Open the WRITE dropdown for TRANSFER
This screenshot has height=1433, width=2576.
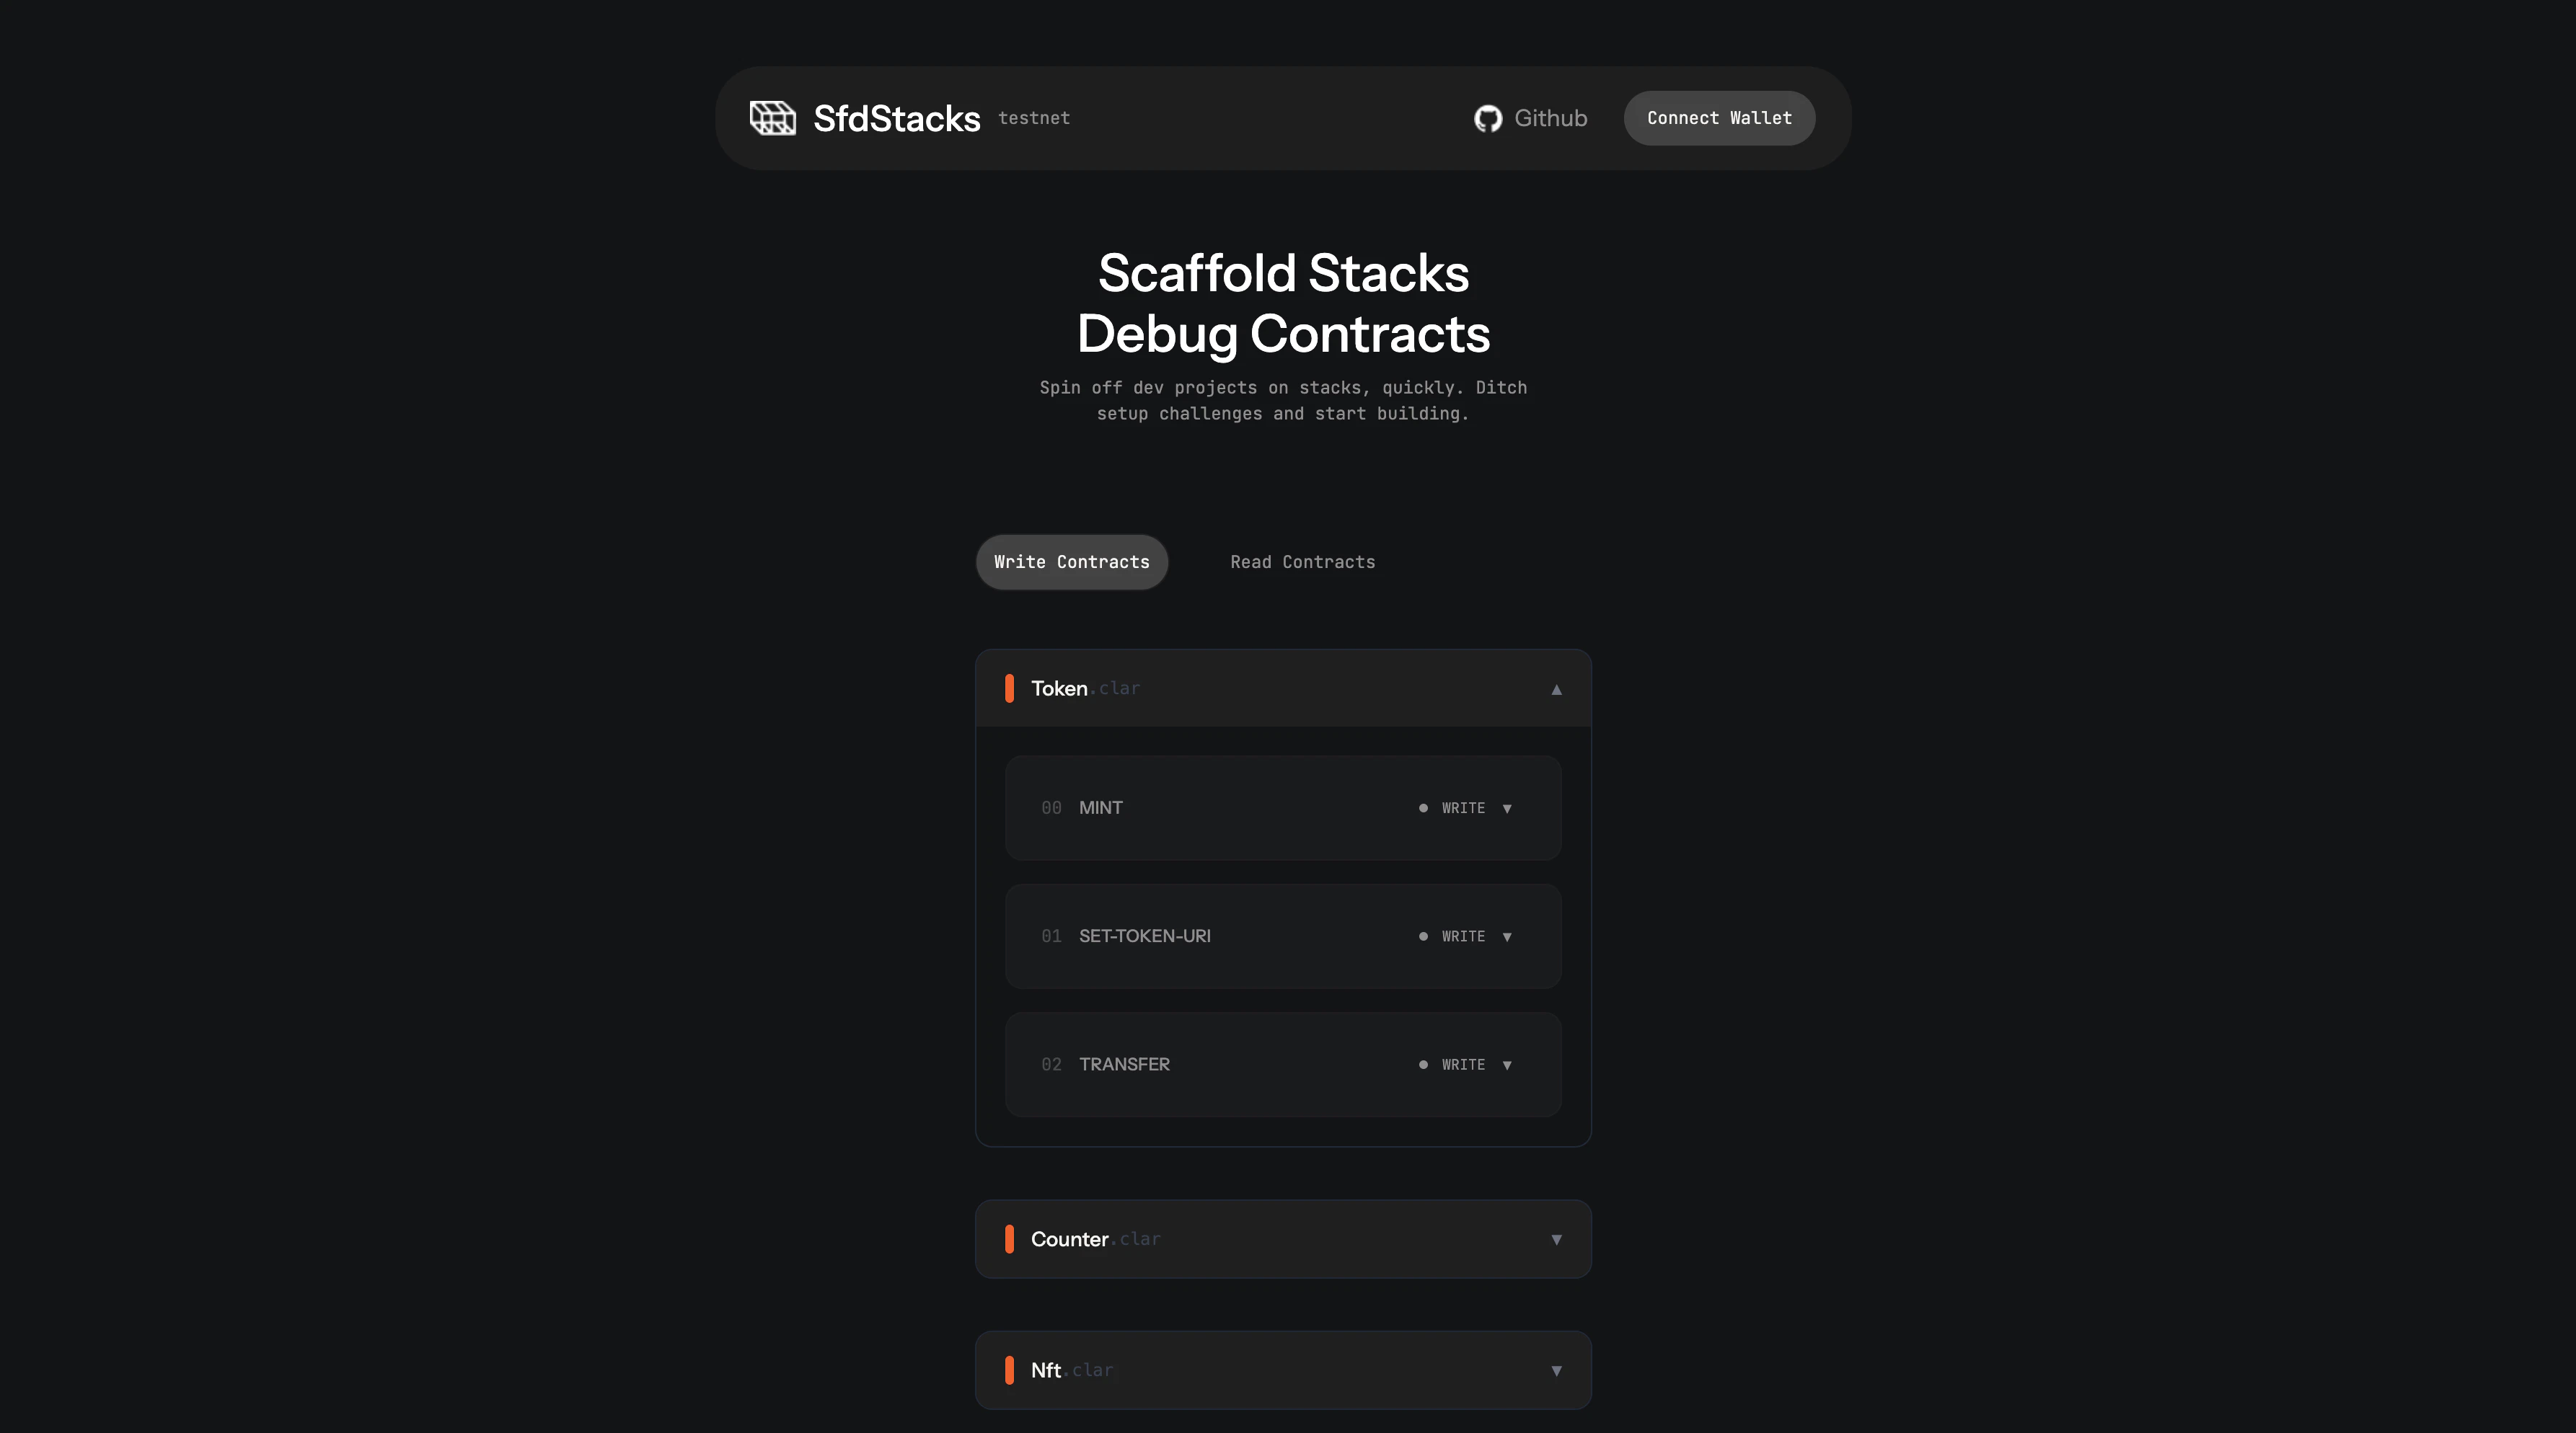tap(1508, 1064)
